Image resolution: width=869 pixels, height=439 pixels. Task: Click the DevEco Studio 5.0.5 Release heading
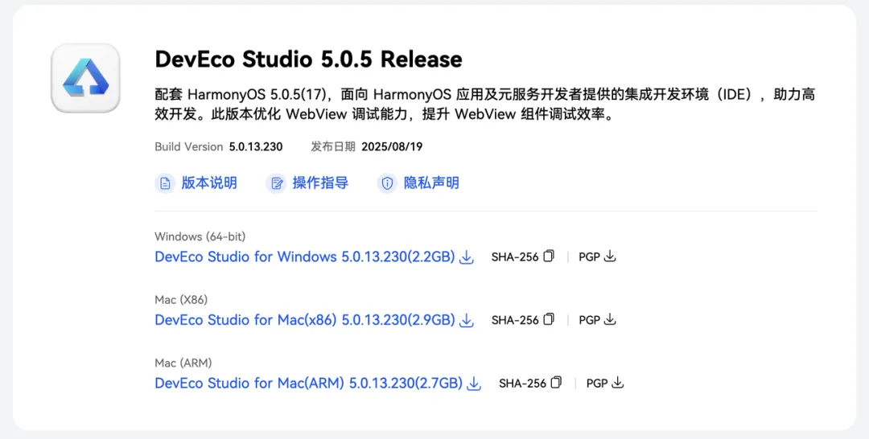pyautogui.click(x=309, y=59)
